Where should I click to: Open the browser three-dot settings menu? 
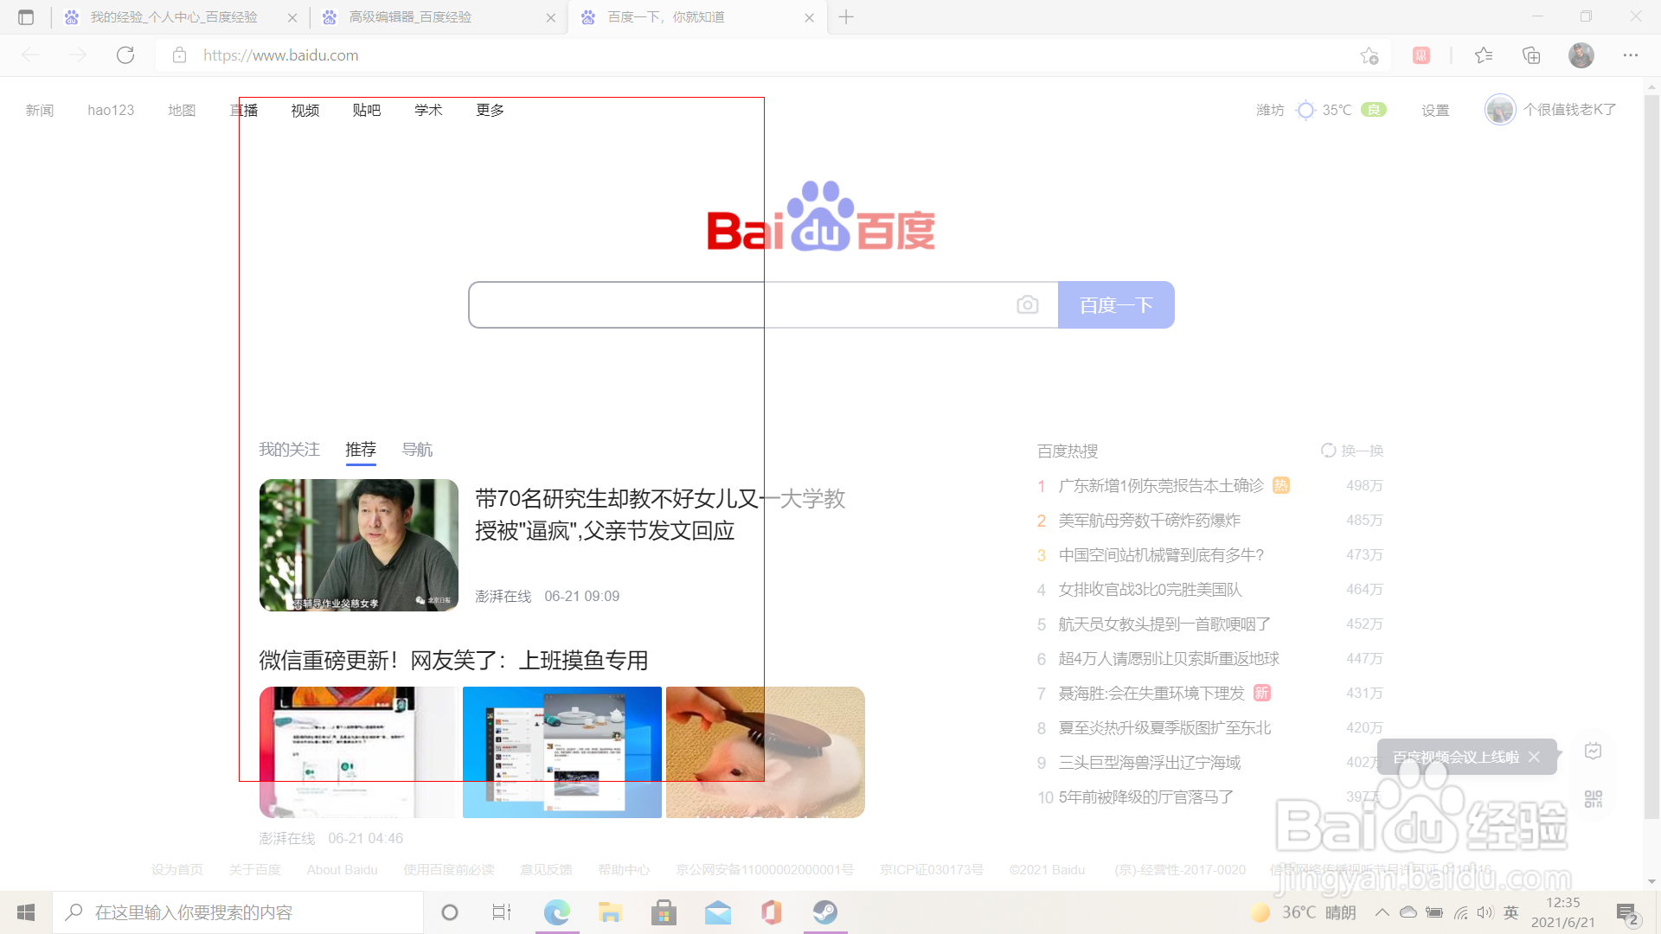point(1632,54)
